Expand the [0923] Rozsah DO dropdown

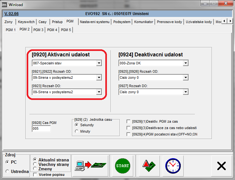(x=99, y=92)
